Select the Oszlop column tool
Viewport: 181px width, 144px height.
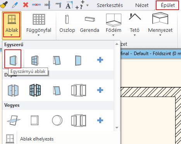tap(67, 24)
